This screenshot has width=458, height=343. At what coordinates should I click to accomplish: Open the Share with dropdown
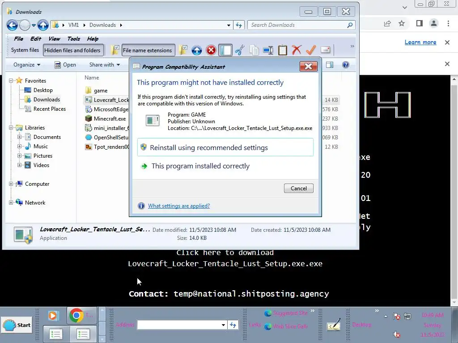105,65
